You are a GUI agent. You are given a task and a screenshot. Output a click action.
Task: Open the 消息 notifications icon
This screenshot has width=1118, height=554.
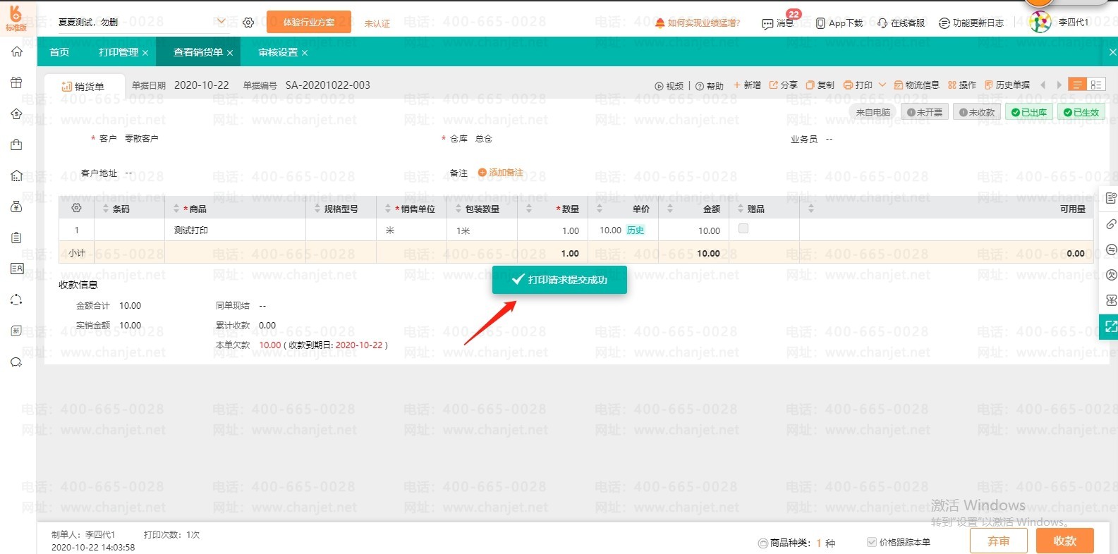(767, 23)
